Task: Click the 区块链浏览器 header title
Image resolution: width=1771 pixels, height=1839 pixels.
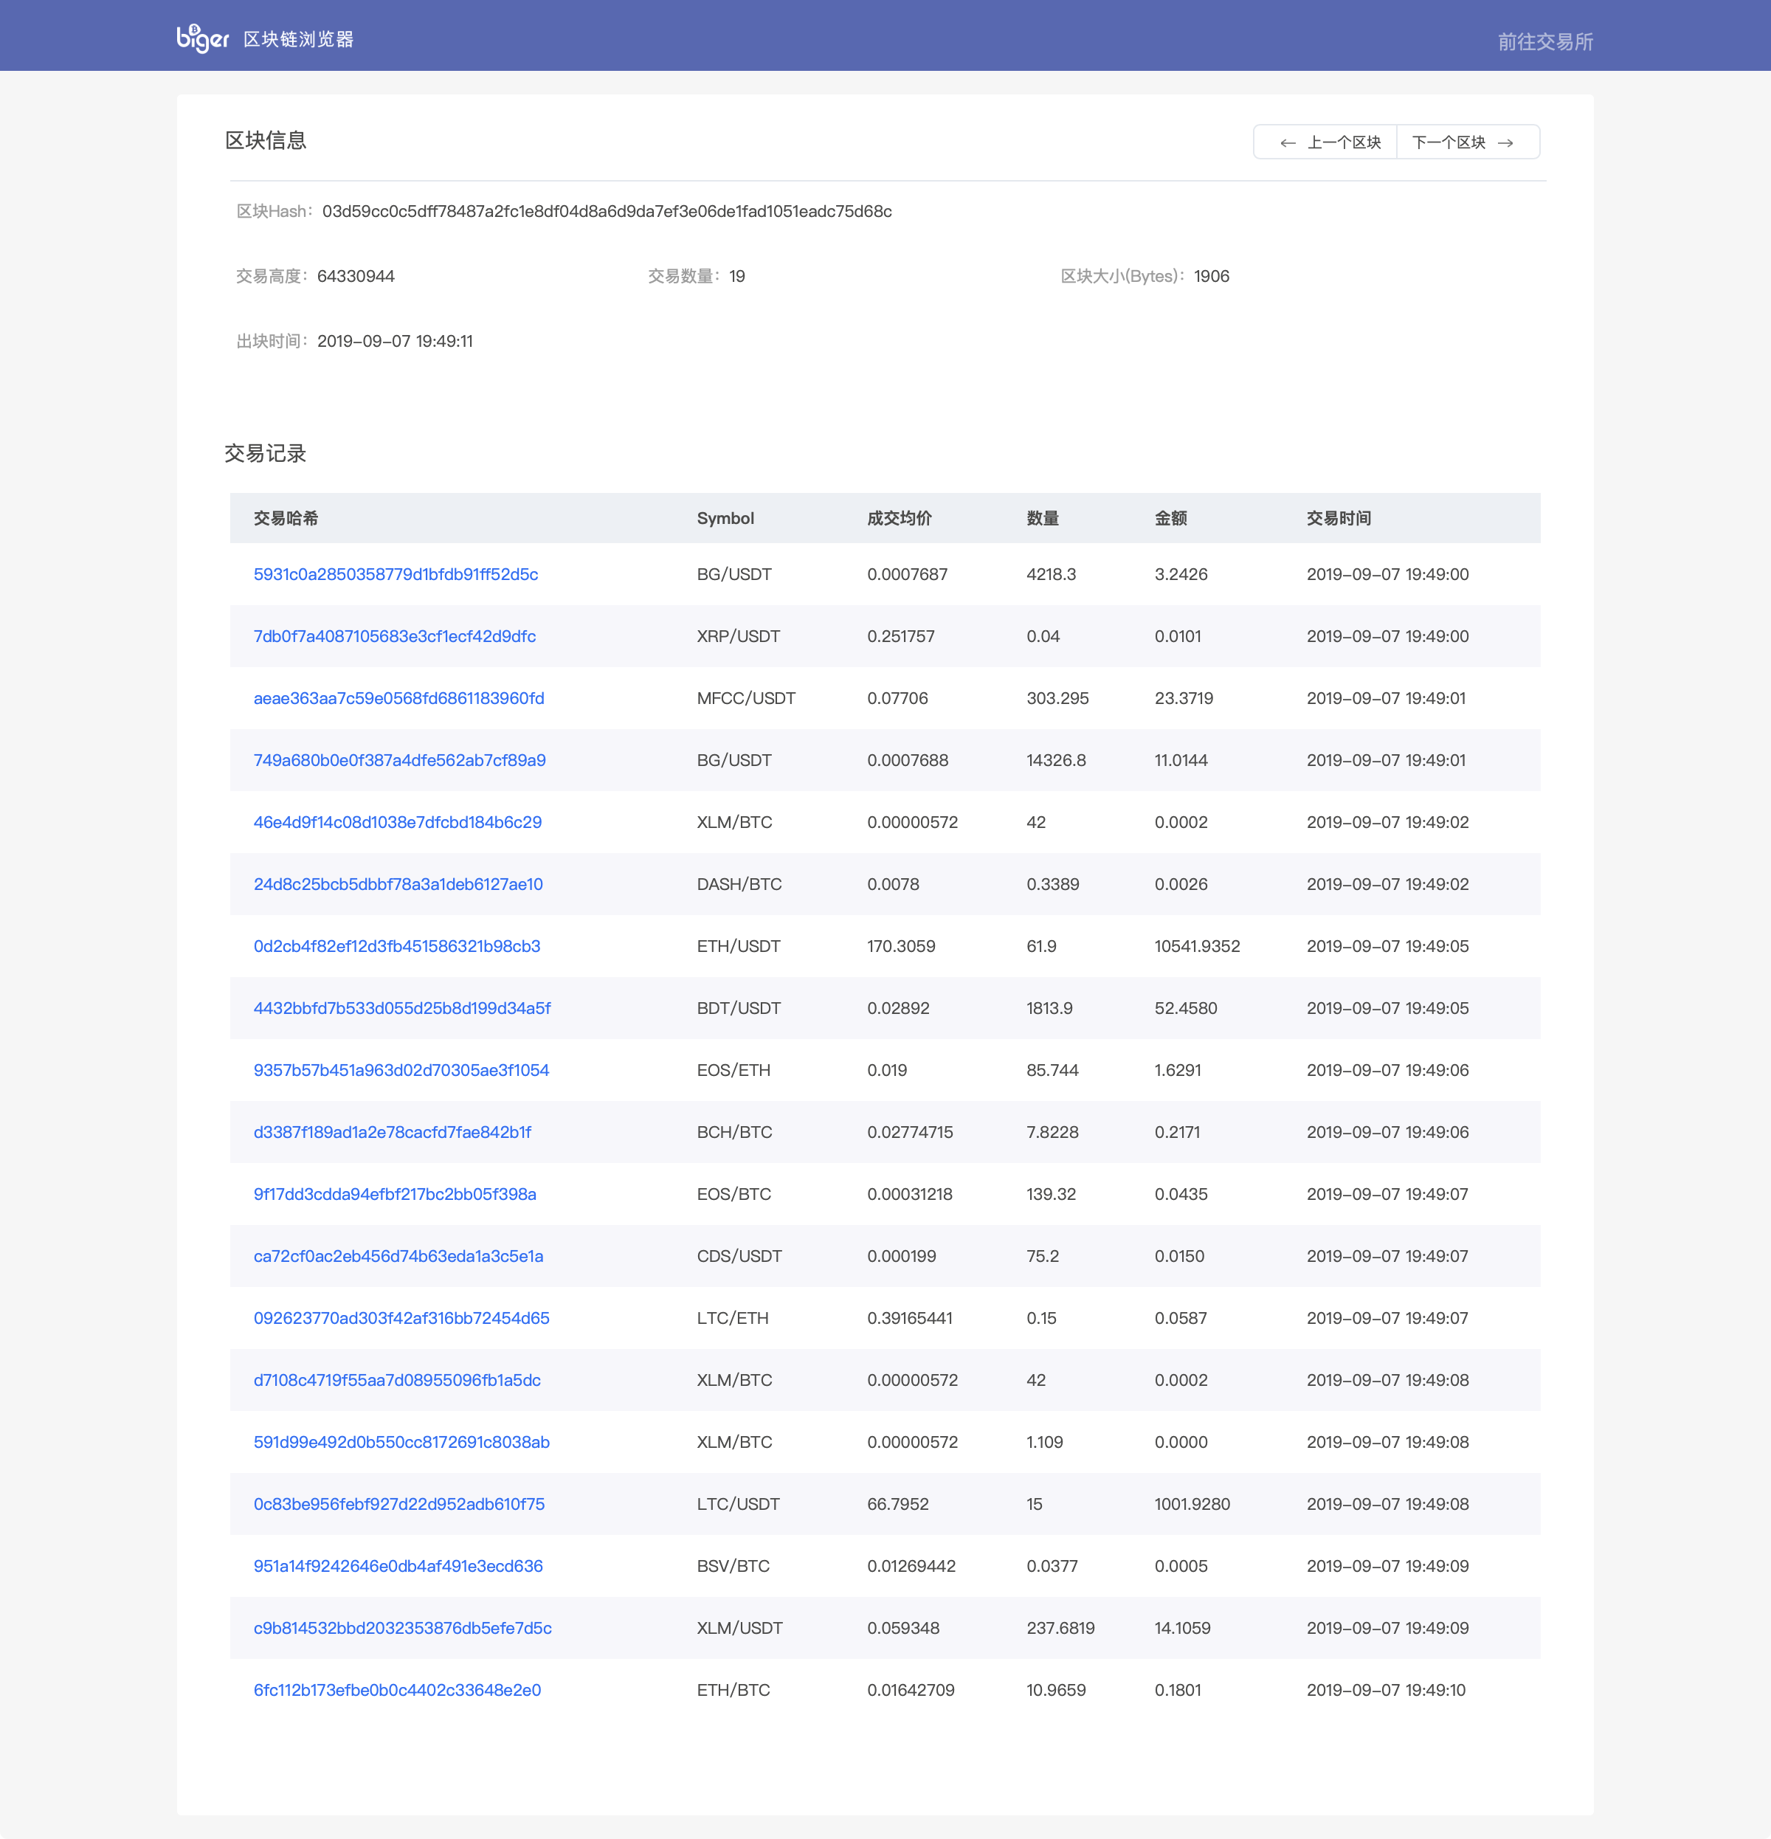Action: click(298, 39)
